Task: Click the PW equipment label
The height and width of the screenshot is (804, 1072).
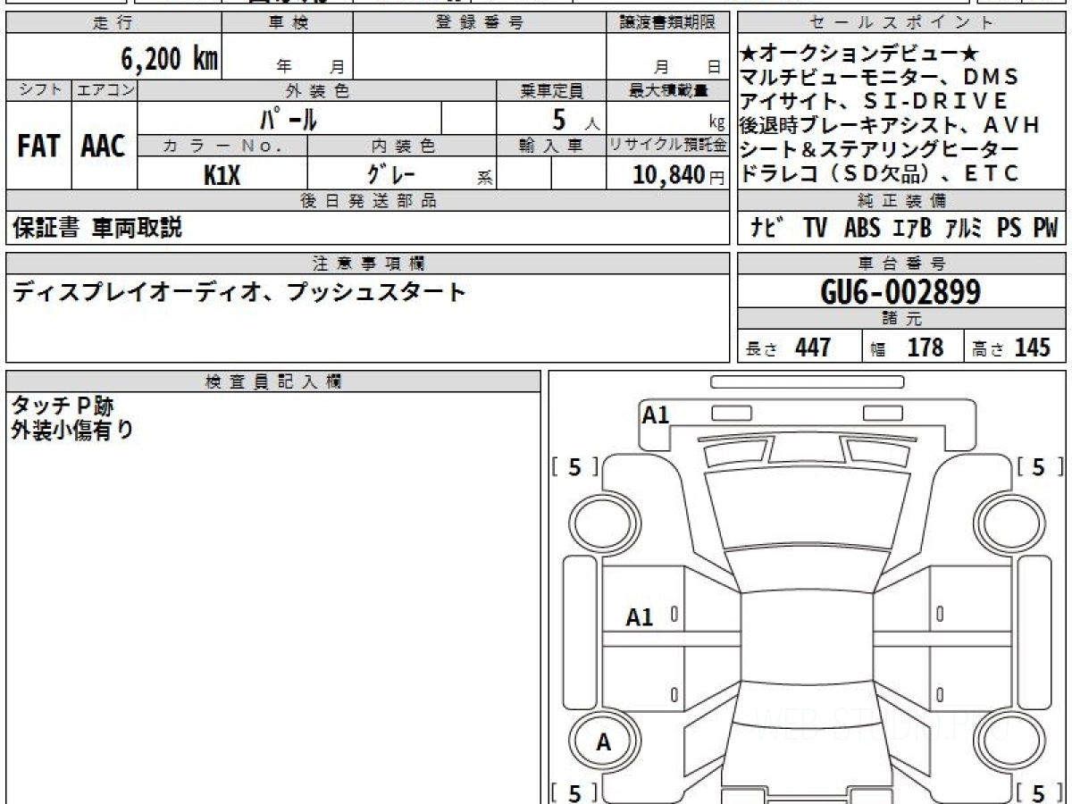Action: [x=1044, y=229]
